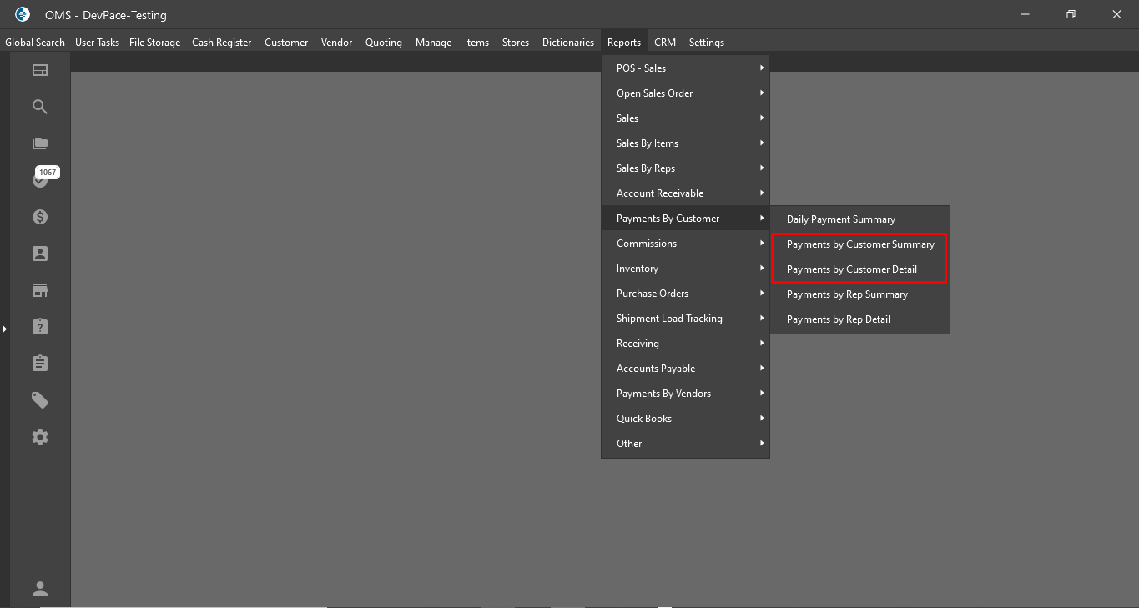Select the price tag sidebar icon
The width and height of the screenshot is (1139, 608).
40,400
